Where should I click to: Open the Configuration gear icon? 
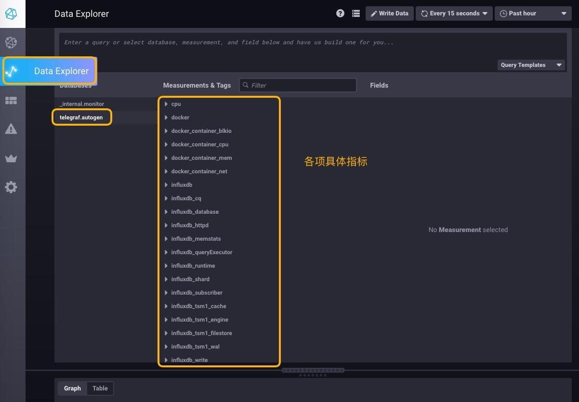coord(11,187)
